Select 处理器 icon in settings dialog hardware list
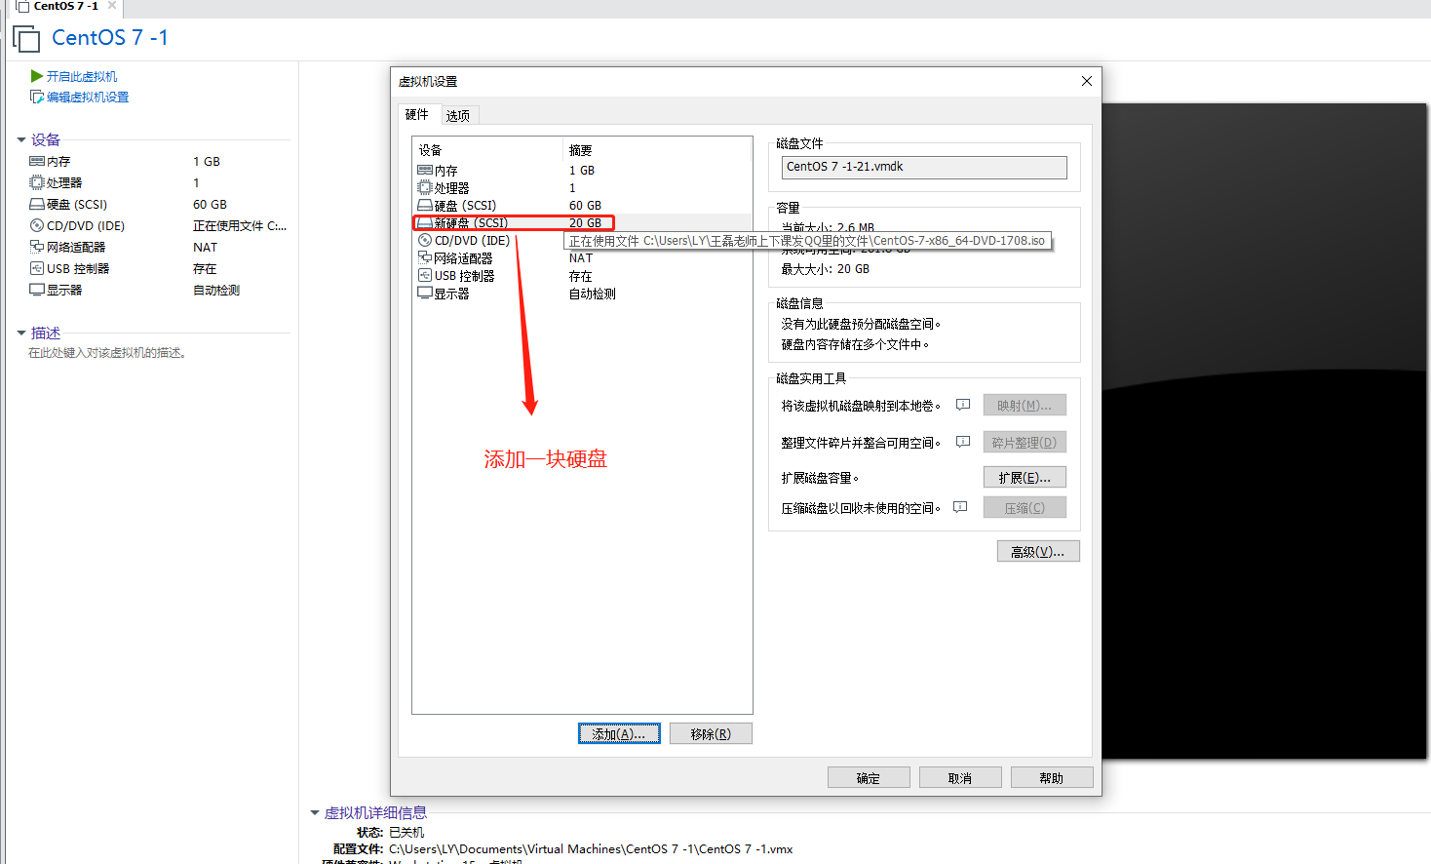This screenshot has width=1431, height=864. (425, 187)
